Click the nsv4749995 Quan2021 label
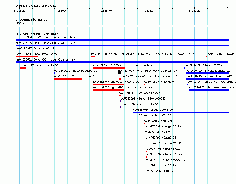 click(161, 138)
